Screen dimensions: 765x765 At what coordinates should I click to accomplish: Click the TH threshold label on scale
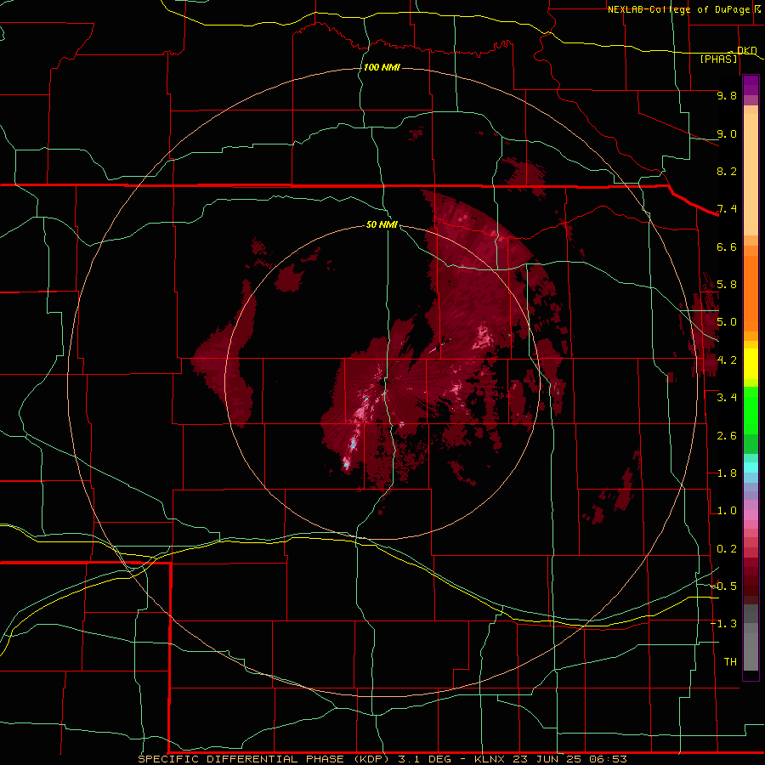click(x=730, y=662)
